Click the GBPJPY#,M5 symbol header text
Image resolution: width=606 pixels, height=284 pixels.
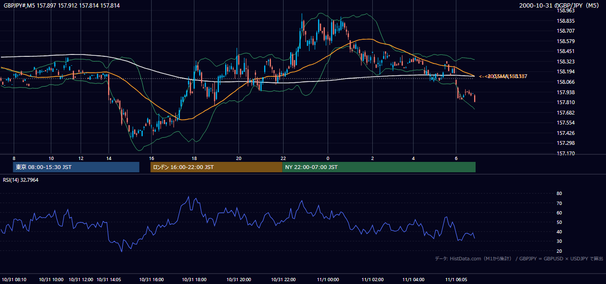(62, 6)
